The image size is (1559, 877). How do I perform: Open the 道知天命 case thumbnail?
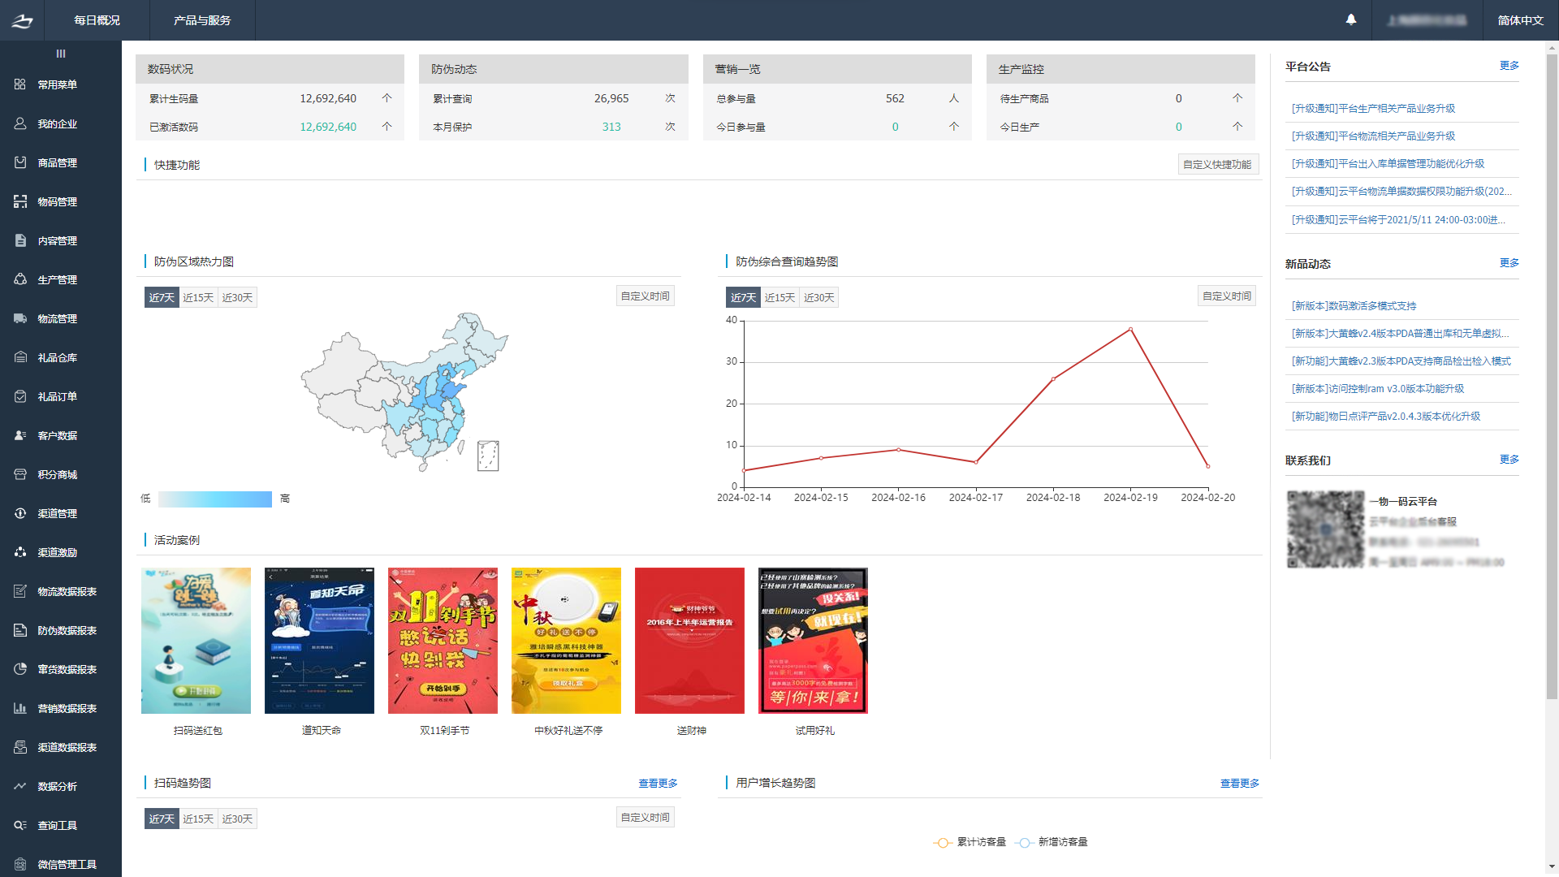[x=319, y=641]
